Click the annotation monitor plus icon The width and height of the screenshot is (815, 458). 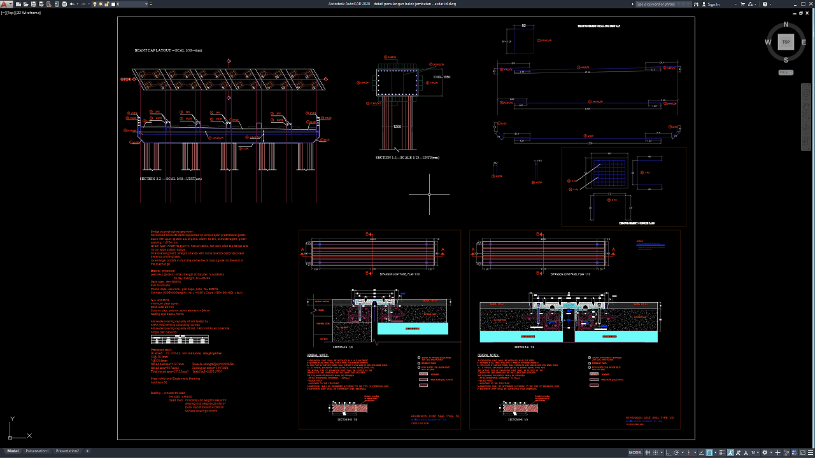coord(777,453)
